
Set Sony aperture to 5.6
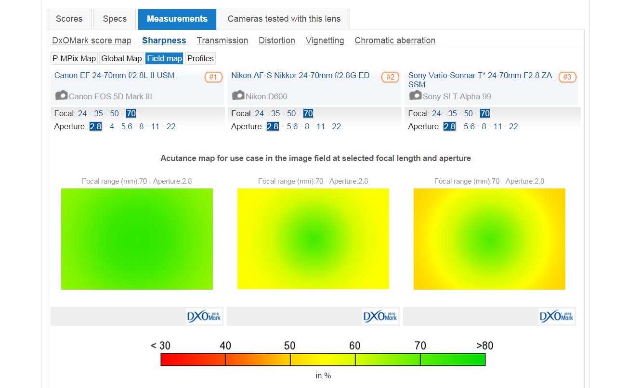click(469, 126)
